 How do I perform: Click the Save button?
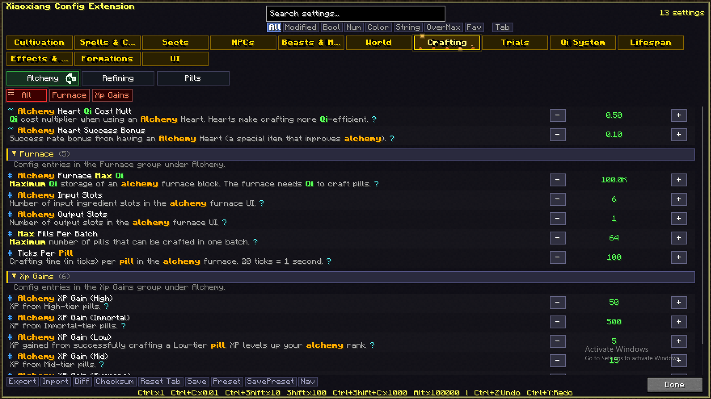[197, 382]
